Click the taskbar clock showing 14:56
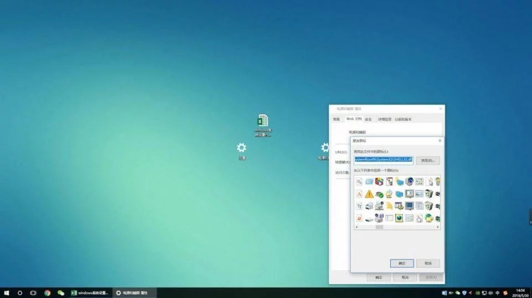Viewport: 532px width, 298px height. tap(520, 293)
